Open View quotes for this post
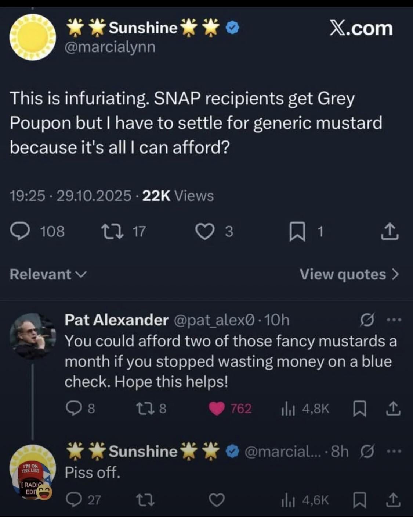413x517 pixels. click(349, 274)
